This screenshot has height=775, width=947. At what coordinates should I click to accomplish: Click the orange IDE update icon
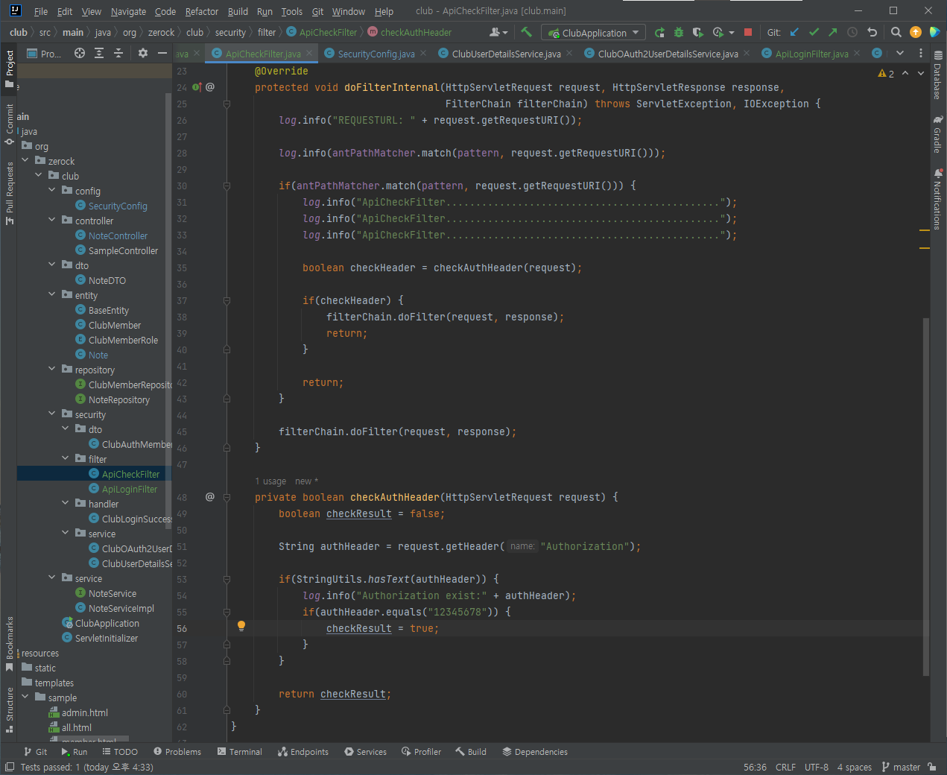point(916,32)
